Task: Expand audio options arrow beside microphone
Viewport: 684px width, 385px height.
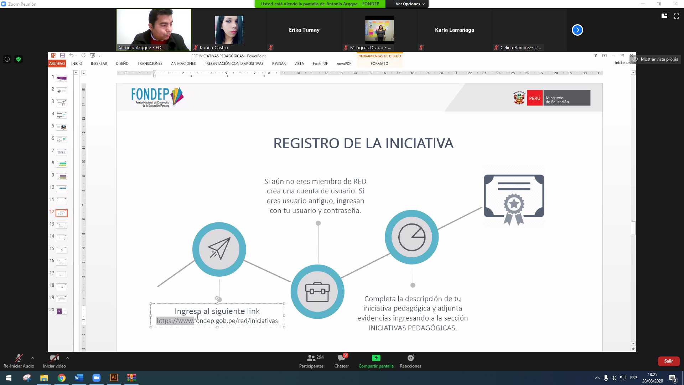Action: click(x=33, y=358)
